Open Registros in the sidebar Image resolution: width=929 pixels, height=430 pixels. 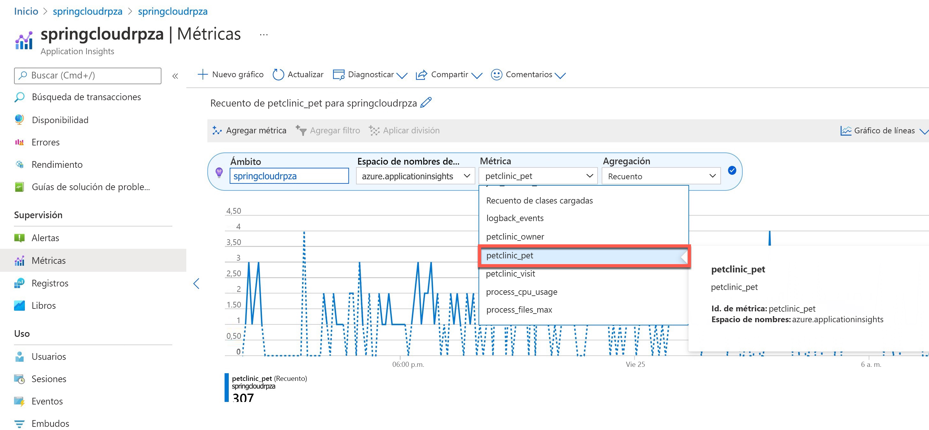coord(50,283)
